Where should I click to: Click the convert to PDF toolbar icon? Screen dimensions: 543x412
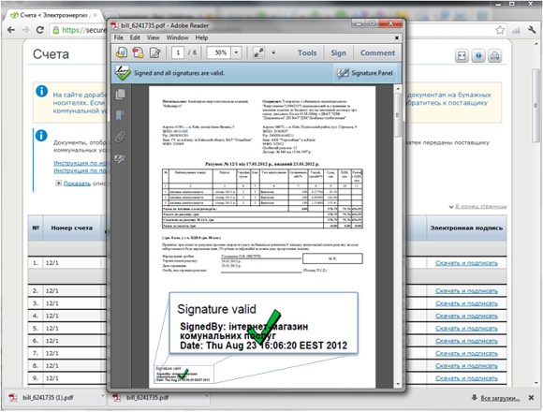pos(122,52)
